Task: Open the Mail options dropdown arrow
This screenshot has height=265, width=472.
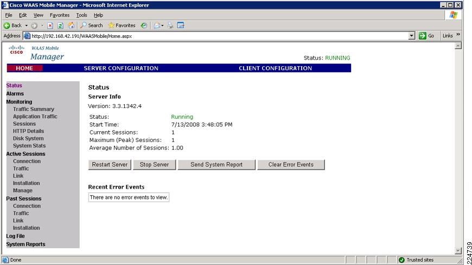Action: tap(162, 25)
